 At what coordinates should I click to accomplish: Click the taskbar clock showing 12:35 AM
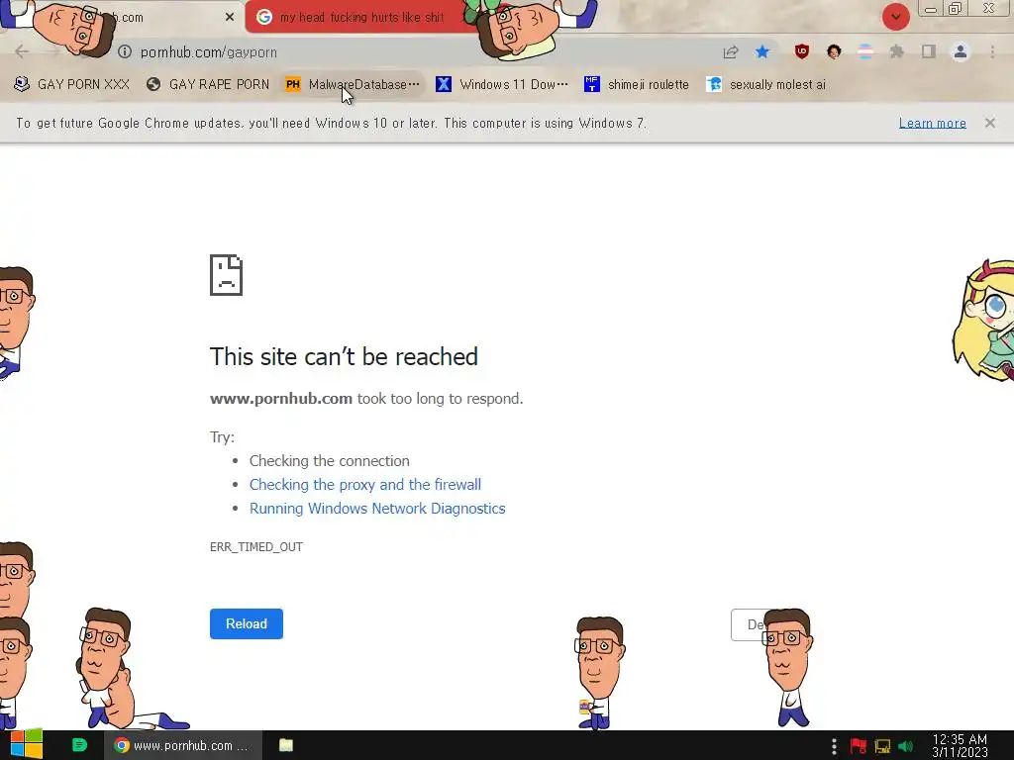coord(960,745)
